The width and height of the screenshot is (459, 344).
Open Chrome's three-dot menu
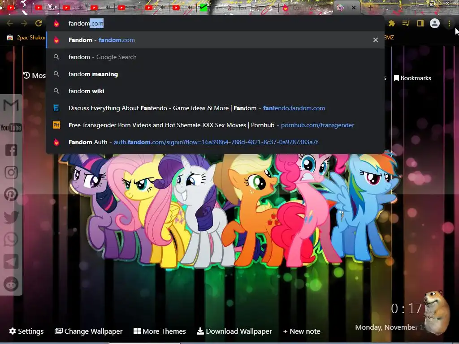coord(449,23)
